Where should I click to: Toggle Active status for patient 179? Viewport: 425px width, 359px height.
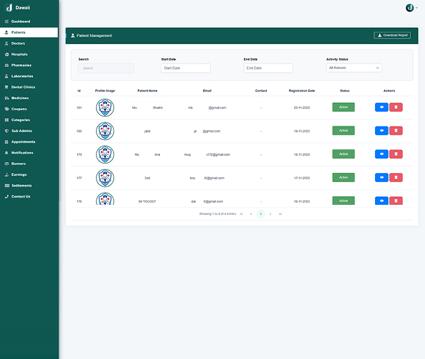(343, 154)
